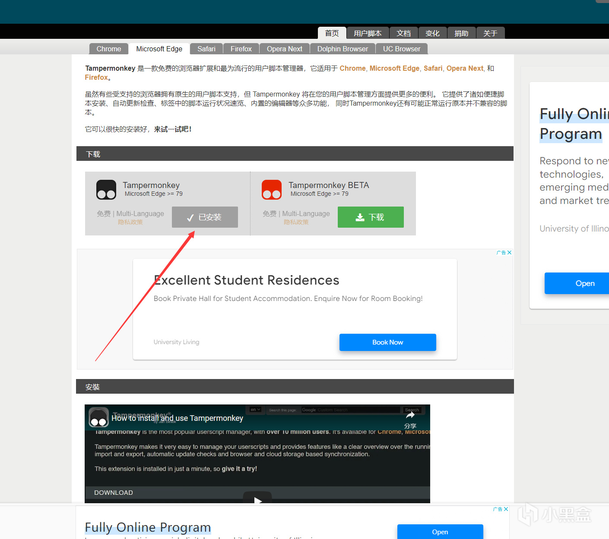609x539 pixels.
Task: Click Open button in right sidebar ad
Action: pyautogui.click(x=577, y=283)
